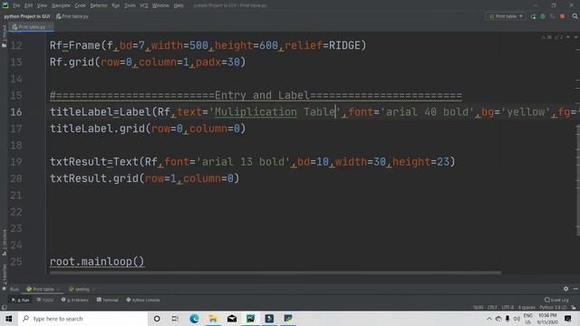Click the 'Muliplication' misspelled word in line 16
The width and height of the screenshot is (580, 326).
tap(256, 112)
